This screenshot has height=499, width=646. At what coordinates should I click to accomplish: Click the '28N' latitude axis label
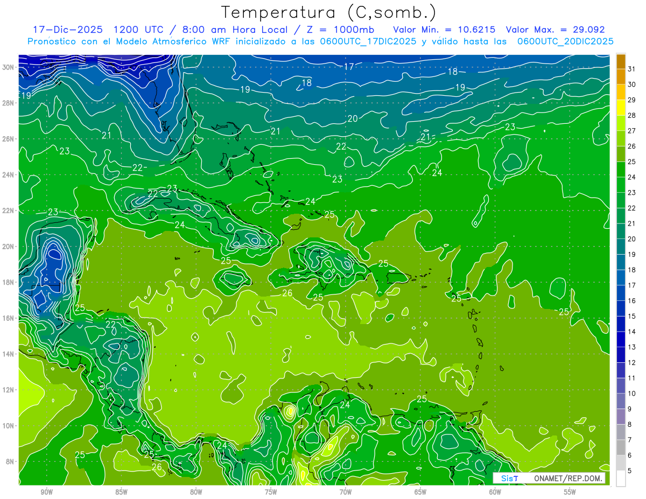tap(9, 103)
